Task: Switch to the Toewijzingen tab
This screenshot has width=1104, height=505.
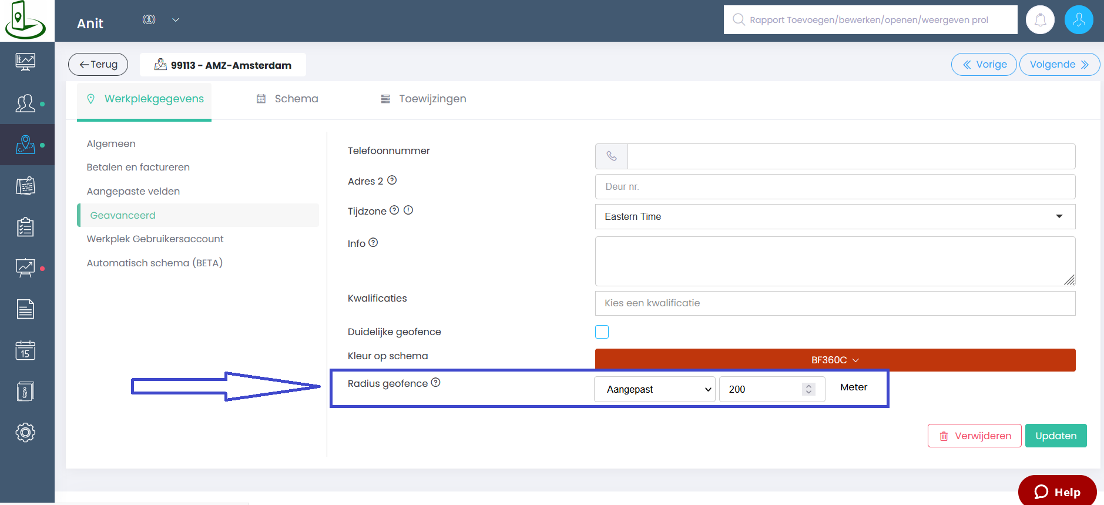Action: (424, 99)
